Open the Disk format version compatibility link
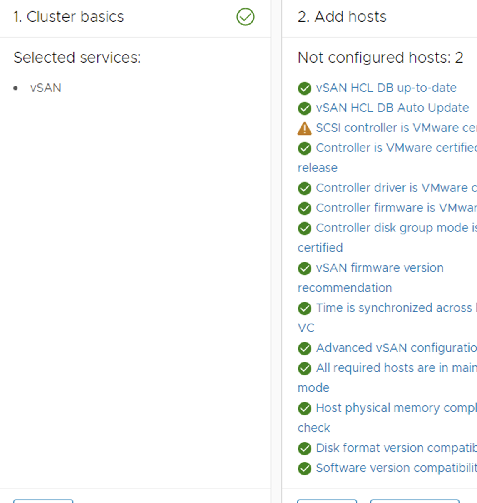 click(x=396, y=448)
